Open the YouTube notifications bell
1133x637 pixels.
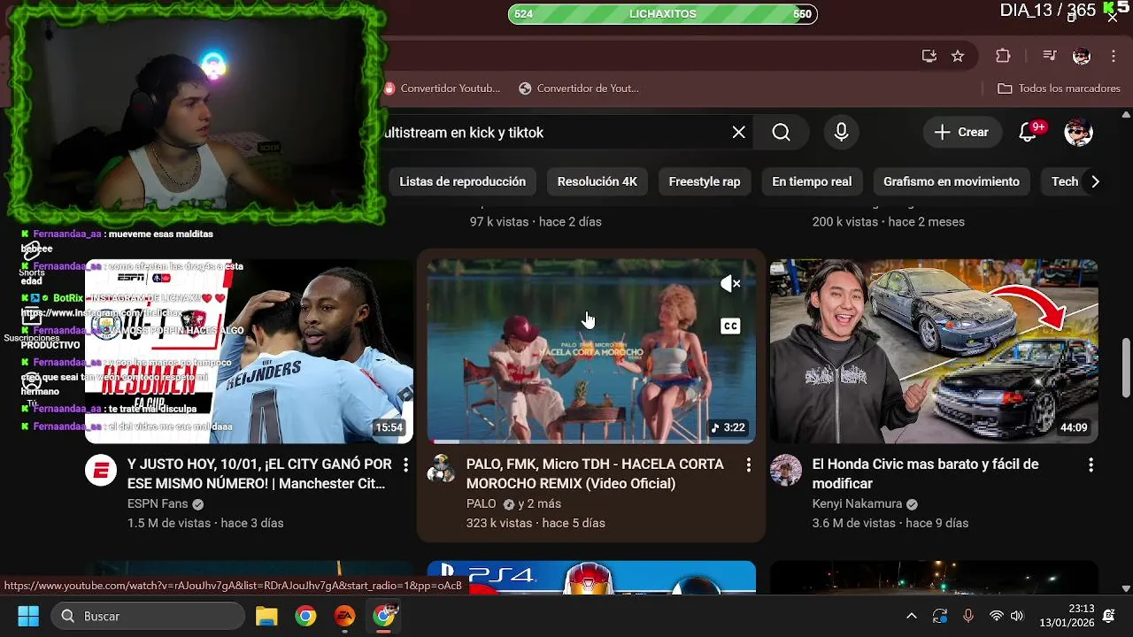click(x=1029, y=133)
